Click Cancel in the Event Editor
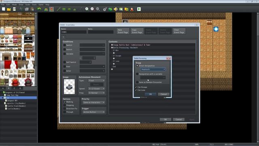The width and height of the screenshot is (259, 146). coord(179,119)
